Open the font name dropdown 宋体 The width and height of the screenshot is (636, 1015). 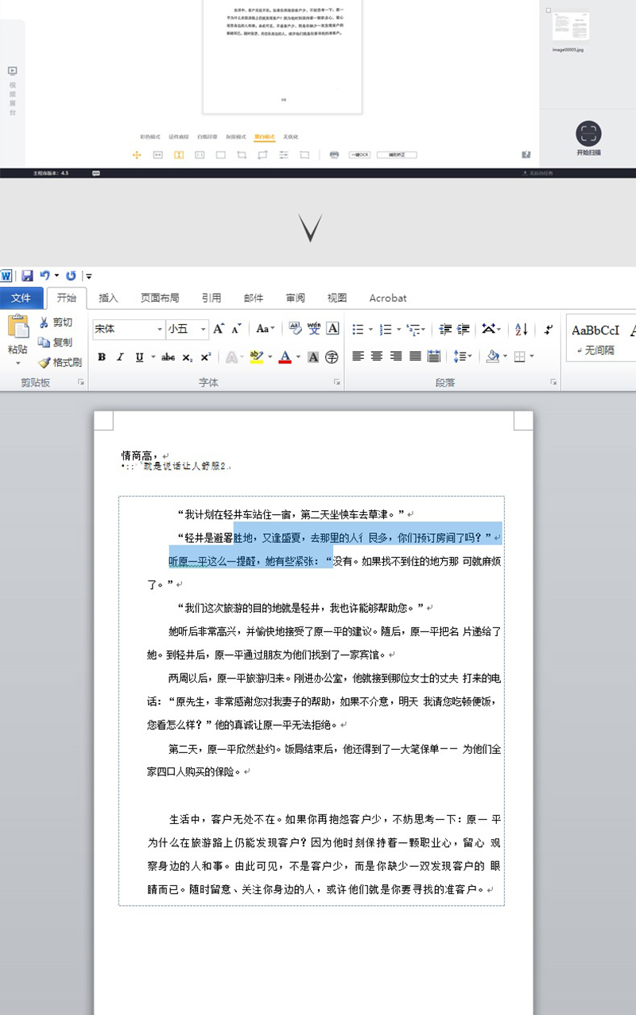tap(159, 329)
